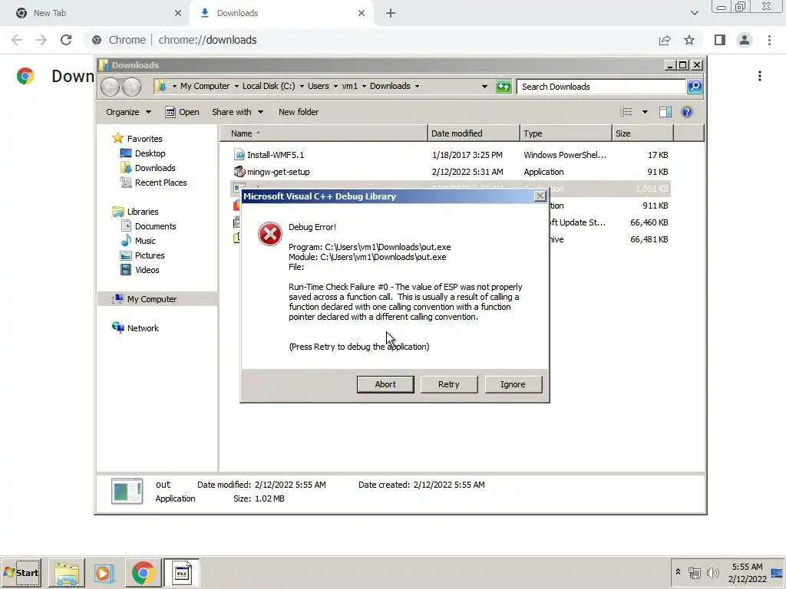
Task: Open the Start menu
Action: tap(21, 572)
